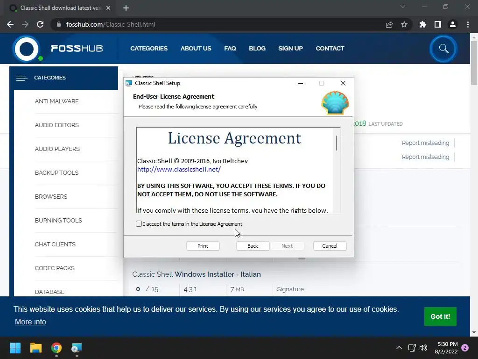Select the Classic Shell download browser tab
Image resolution: width=478 pixels, height=359 pixels.
[60, 8]
